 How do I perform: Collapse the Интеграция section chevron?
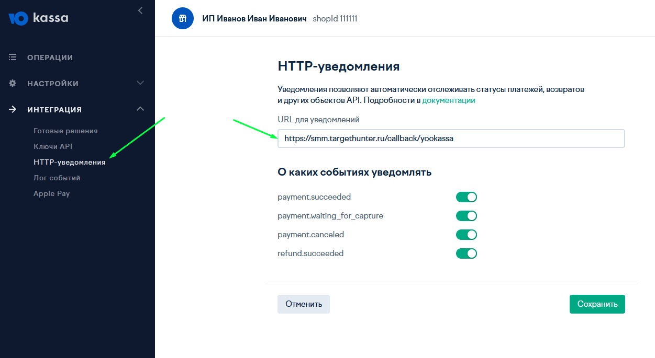click(140, 109)
